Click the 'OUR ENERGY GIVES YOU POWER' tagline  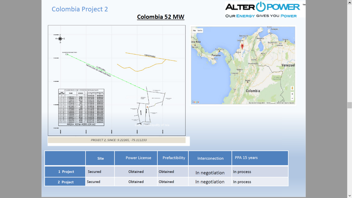point(261,16)
